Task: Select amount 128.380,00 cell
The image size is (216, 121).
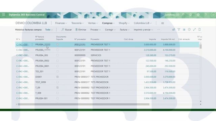Action: (151, 55)
